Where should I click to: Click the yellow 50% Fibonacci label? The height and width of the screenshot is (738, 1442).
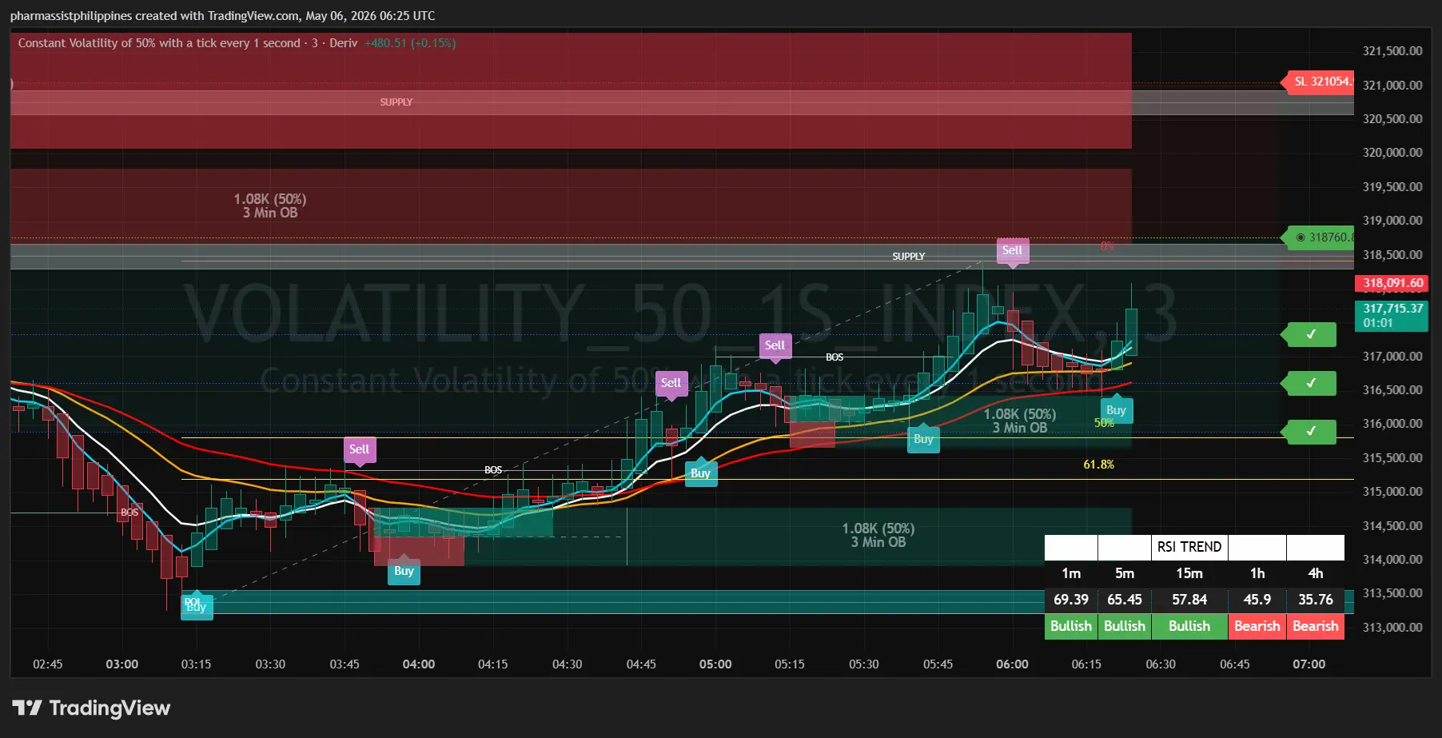(1104, 423)
